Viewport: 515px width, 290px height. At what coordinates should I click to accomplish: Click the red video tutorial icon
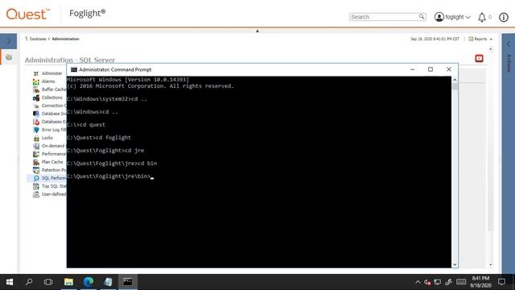tap(480, 59)
